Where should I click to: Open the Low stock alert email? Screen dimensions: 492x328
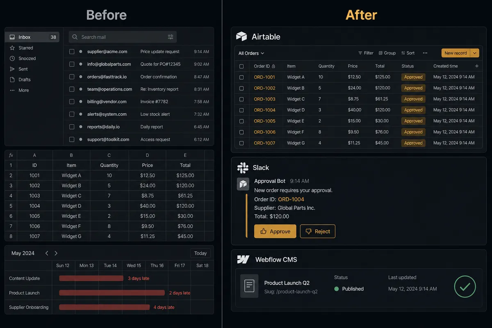[139, 114]
